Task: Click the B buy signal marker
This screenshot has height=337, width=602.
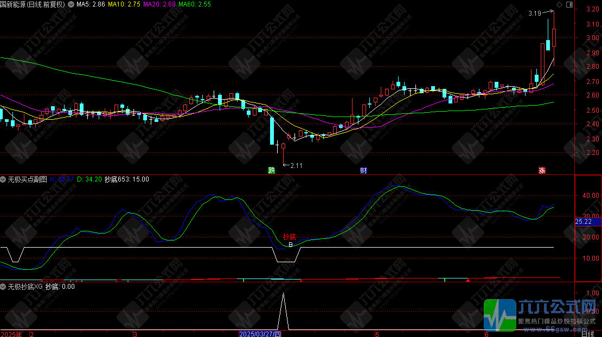Action: (291, 245)
